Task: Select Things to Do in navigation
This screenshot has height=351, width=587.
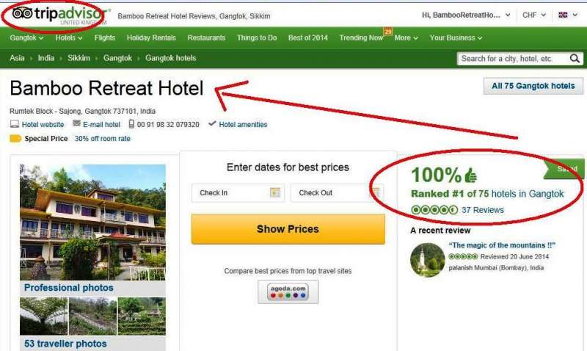Action: click(257, 38)
